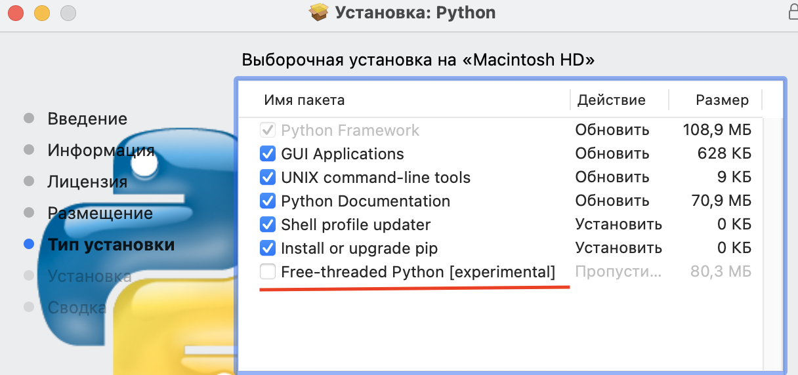Click the yellow minimize window button

(x=42, y=12)
